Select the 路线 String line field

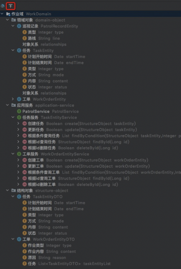44,38
